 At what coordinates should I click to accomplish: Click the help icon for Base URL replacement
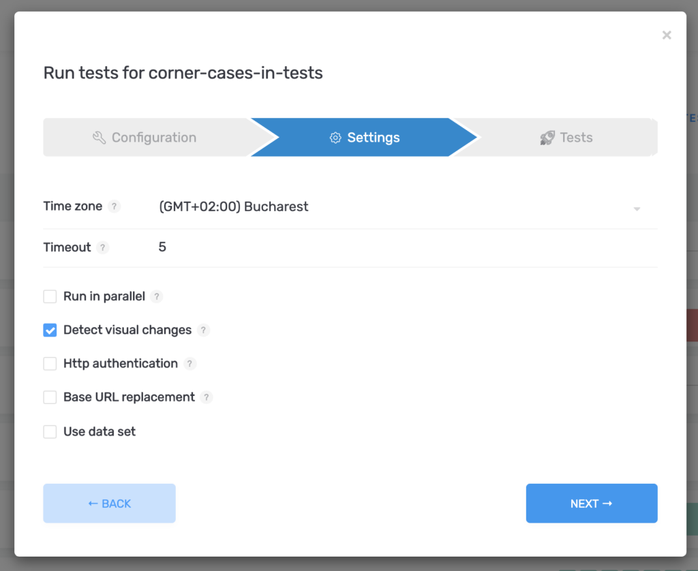click(x=207, y=397)
